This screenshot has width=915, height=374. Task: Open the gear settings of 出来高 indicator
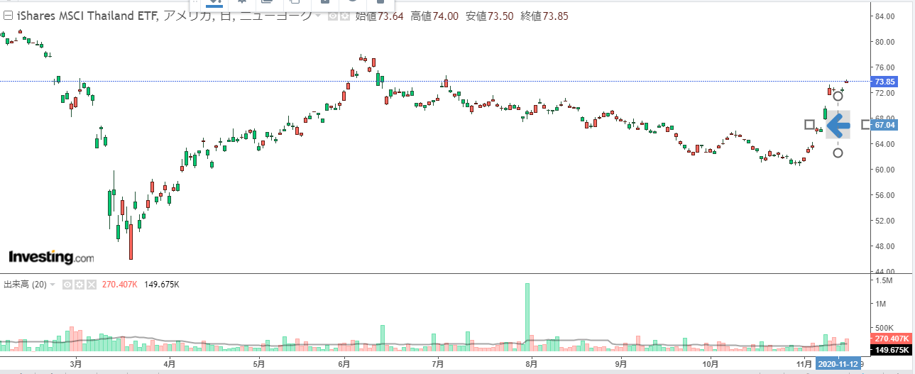coord(80,285)
